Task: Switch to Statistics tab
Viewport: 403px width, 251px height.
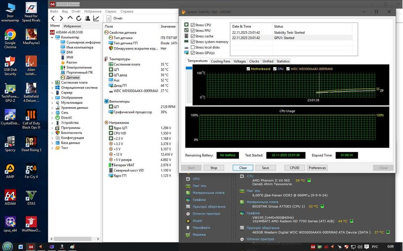Action: [283, 61]
